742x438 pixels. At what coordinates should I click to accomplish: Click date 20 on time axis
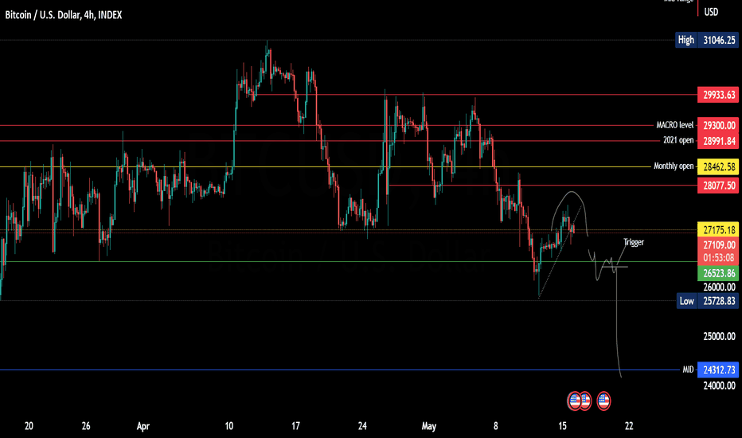(29, 426)
